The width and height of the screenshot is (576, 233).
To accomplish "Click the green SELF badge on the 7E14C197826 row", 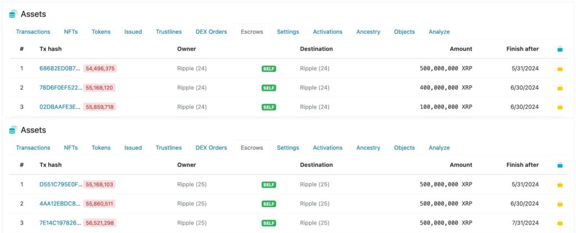I will click(269, 223).
